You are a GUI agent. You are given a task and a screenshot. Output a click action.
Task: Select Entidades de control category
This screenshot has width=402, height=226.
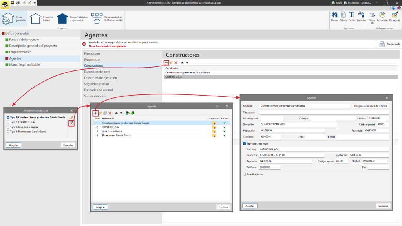99,90
